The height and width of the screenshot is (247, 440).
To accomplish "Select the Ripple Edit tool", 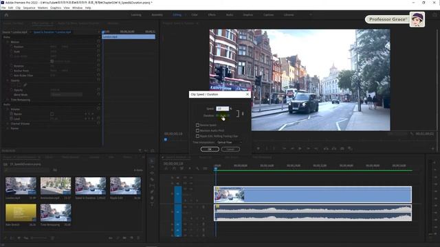I will coord(152,173).
